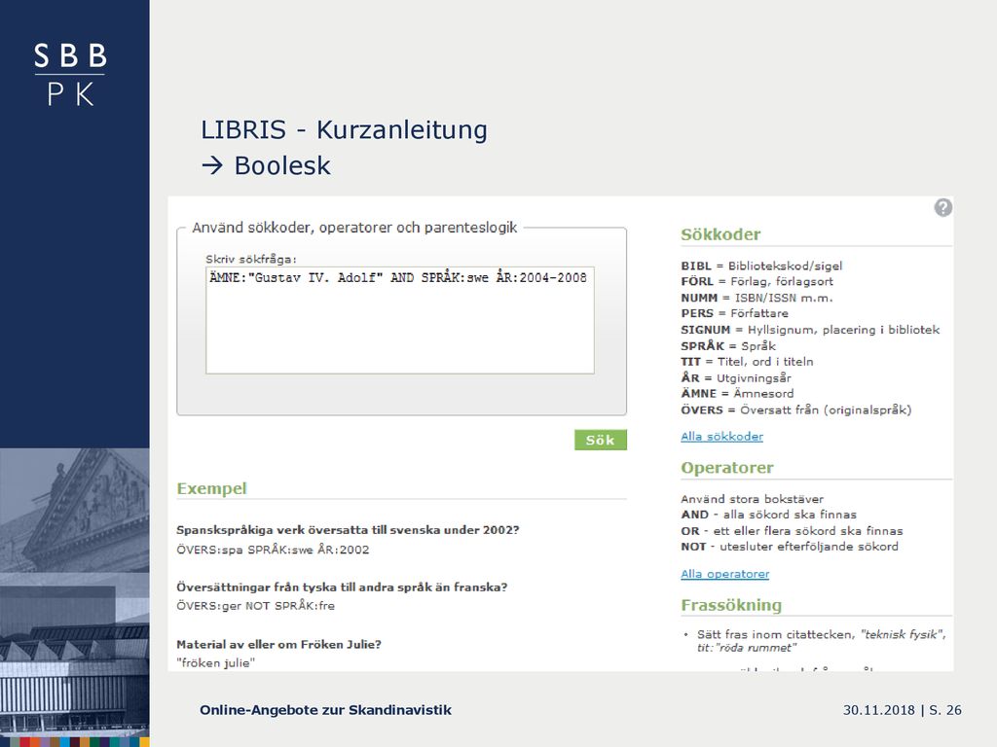Image resolution: width=997 pixels, height=747 pixels.
Task: Click 'ÄMNE = Ämnesord' row
Action: click(737, 393)
